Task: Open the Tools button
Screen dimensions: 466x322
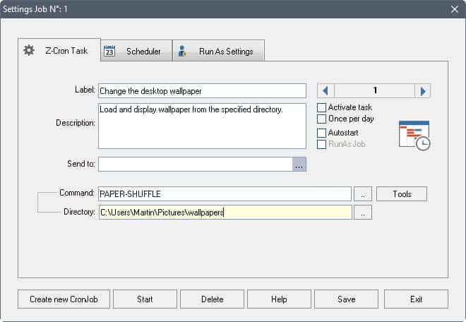Action: tap(401, 193)
